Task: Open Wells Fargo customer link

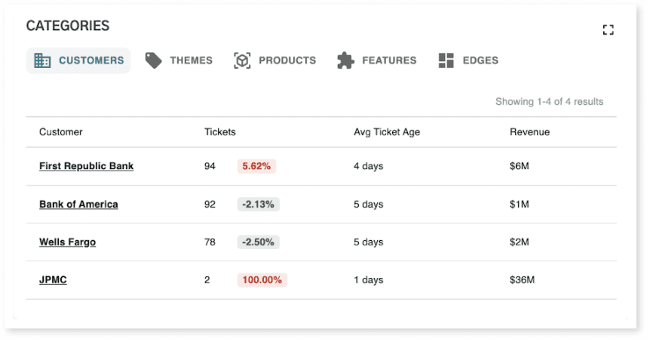Action: pyautogui.click(x=67, y=242)
